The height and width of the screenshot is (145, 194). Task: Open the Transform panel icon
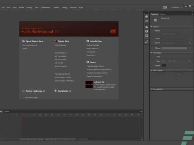click(x=147, y=36)
